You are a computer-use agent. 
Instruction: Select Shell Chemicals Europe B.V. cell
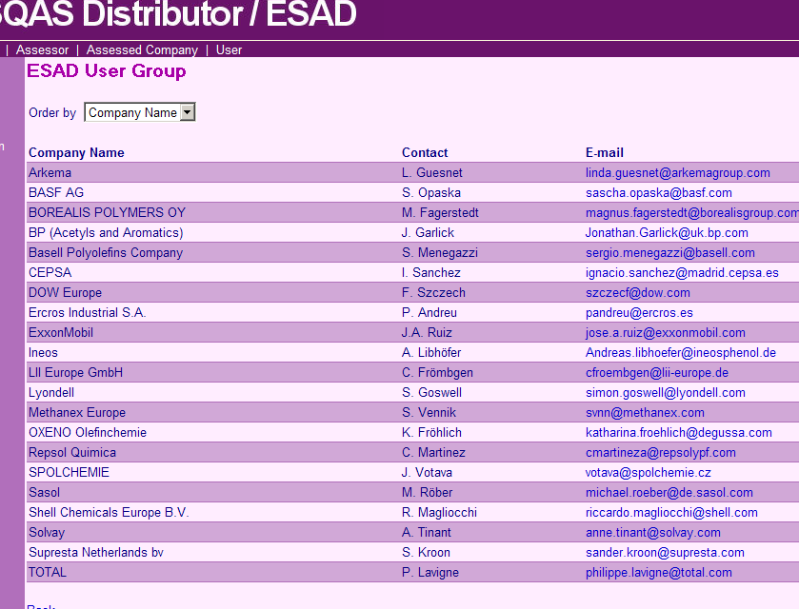pos(109,512)
